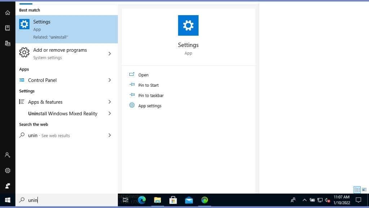Click the blue Settings icon in Best match
The height and width of the screenshot is (208, 369).
click(24, 24)
